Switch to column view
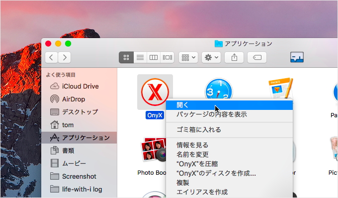 click(x=154, y=57)
